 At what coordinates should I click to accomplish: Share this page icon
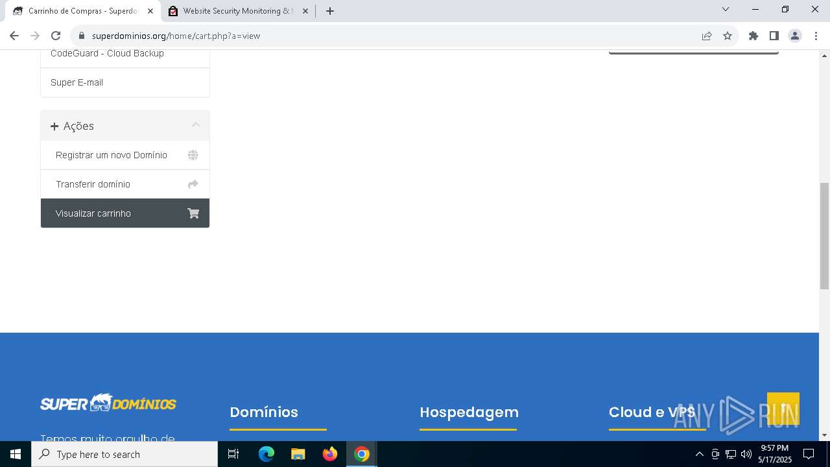[707, 36]
